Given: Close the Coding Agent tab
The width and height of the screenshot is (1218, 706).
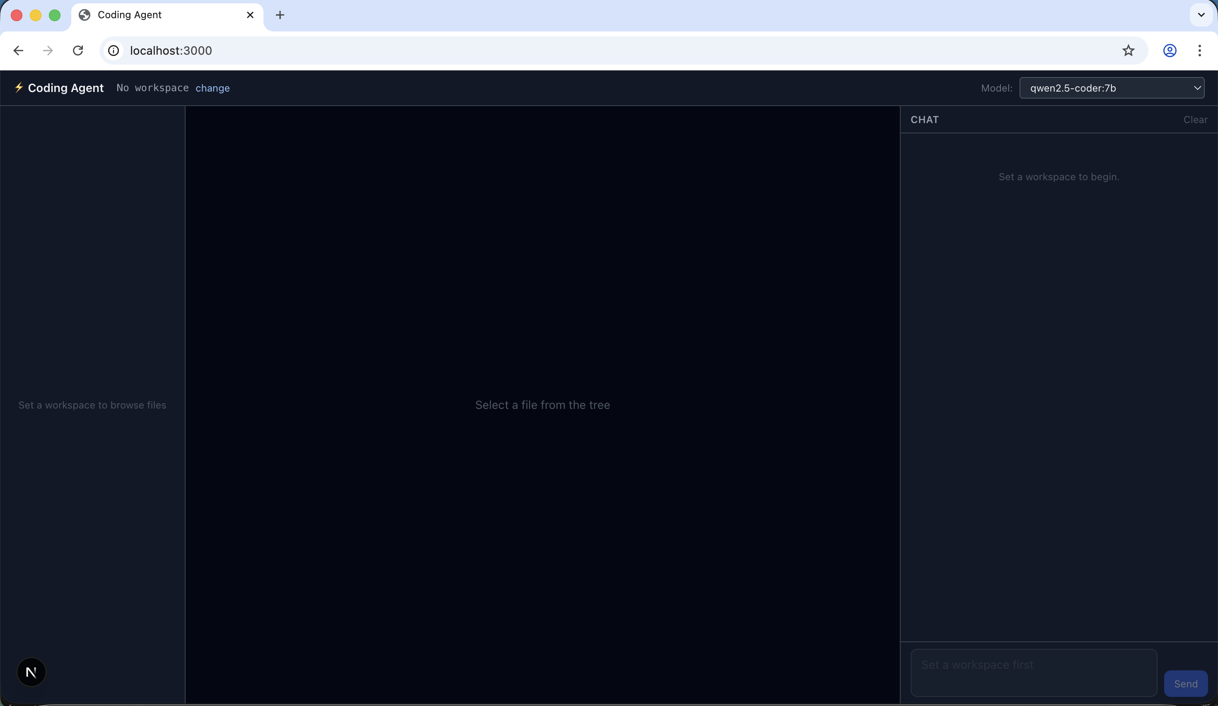Looking at the screenshot, I should coord(250,15).
